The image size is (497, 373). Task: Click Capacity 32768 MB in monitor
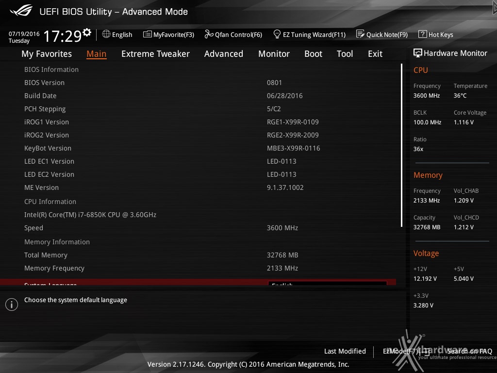427,227
